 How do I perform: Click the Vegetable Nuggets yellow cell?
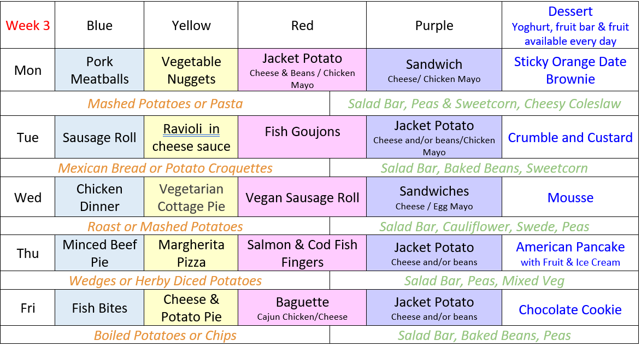191,70
